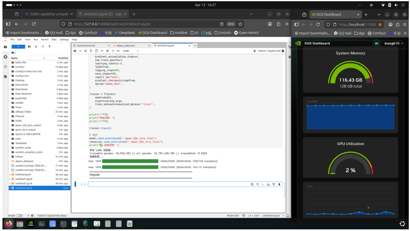
Task: Open the cell type Code dropdown
Action: point(130,51)
